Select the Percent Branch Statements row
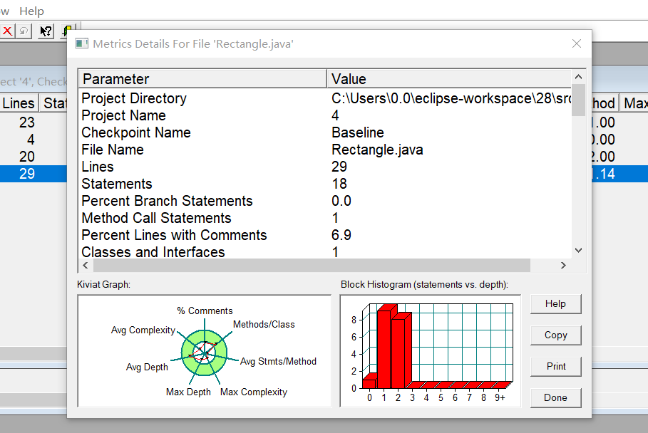The height and width of the screenshot is (433, 648). tap(325, 201)
